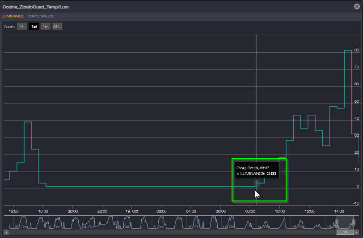Image resolution: width=363 pixels, height=238 pixels.
Task: Click the 30. Sep navigator date label
Action: 21,227
